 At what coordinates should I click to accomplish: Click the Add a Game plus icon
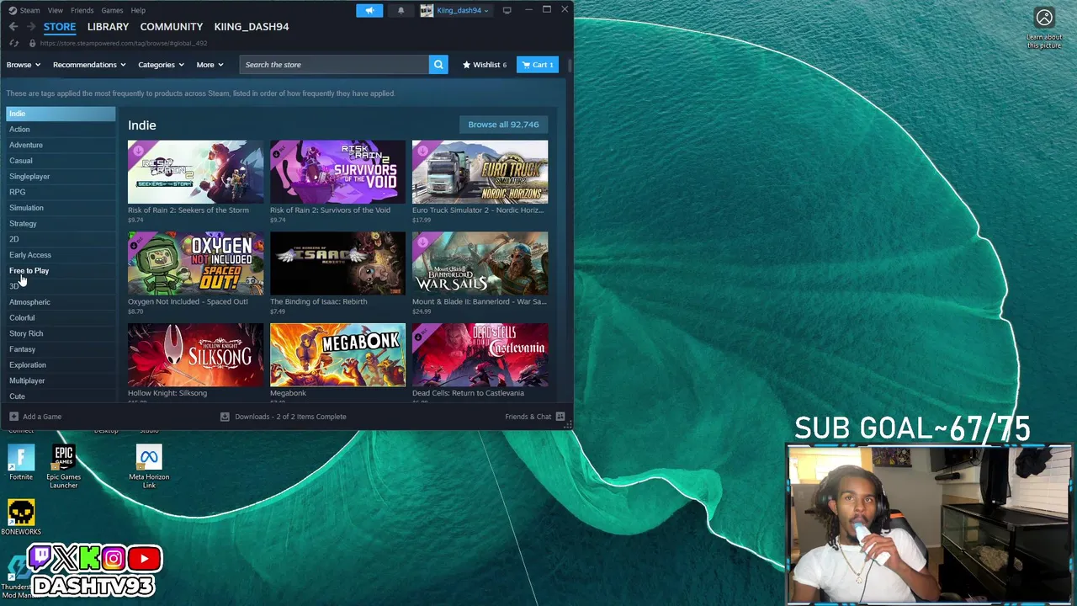tap(13, 417)
